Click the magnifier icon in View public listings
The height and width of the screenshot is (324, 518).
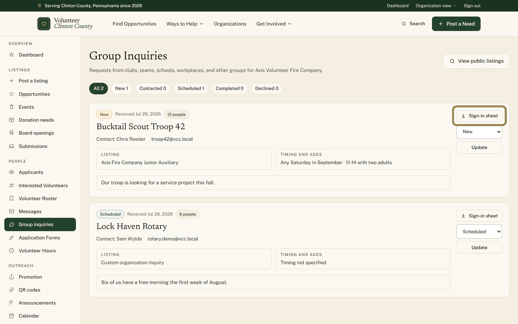coord(452,61)
